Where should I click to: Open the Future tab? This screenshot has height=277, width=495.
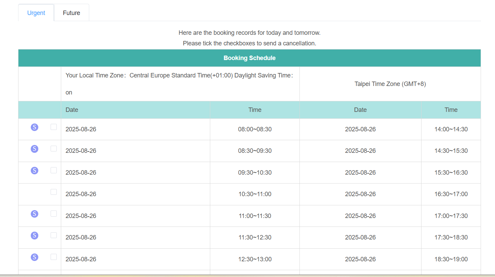pyautogui.click(x=71, y=13)
